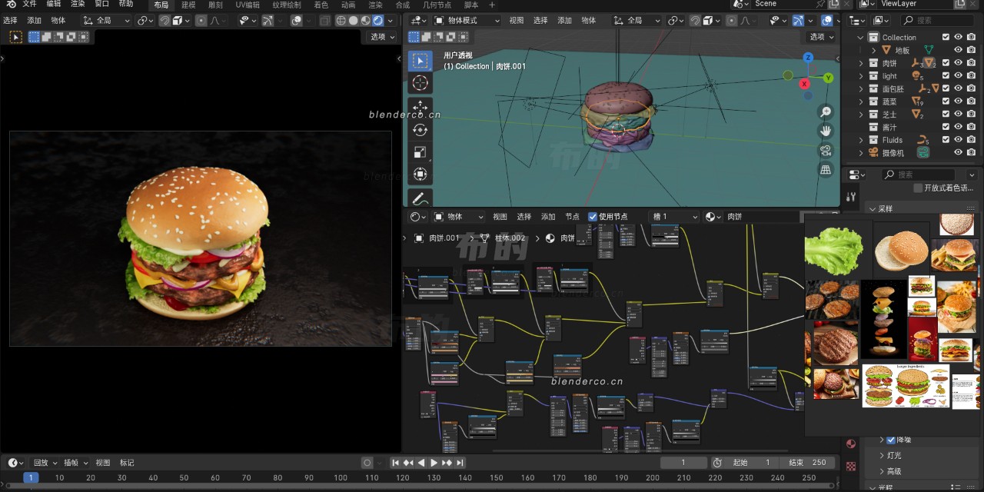The width and height of the screenshot is (984, 492).
Task: Select wireframe shading in left viewport
Action: click(x=341, y=21)
